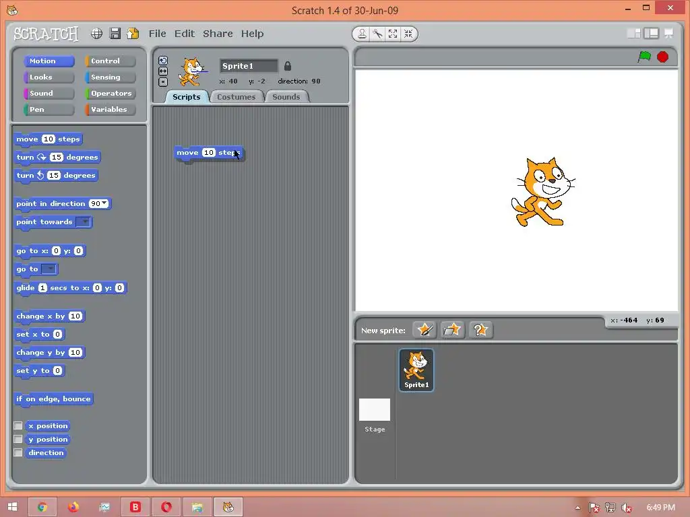
Task: Paint a new sprite
Action: click(x=425, y=330)
